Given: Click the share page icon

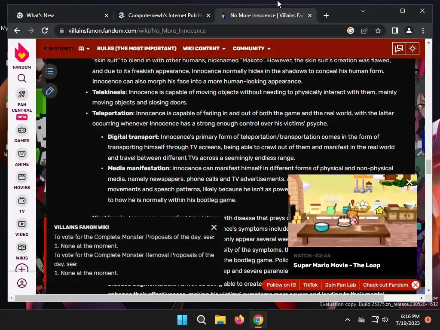Looking at the screenshot, I should pos(364,31).
